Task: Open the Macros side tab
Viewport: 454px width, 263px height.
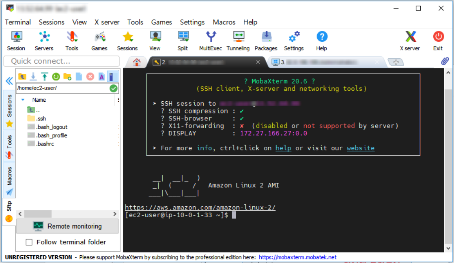Action: [10, 181]
